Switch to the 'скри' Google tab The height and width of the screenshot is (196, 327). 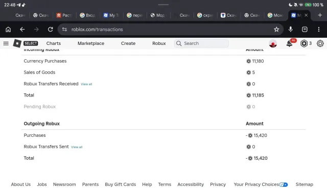(205, 15)
